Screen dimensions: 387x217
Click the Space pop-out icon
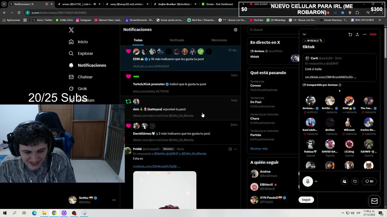[350, 34]
